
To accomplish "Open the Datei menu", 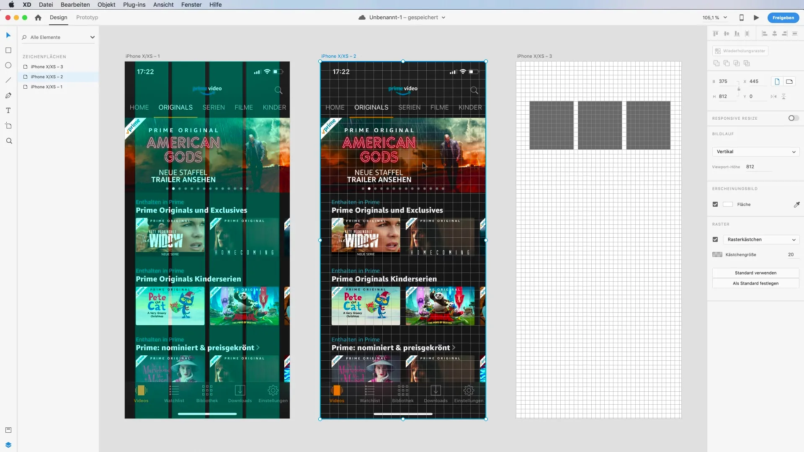I will point(46,5).
